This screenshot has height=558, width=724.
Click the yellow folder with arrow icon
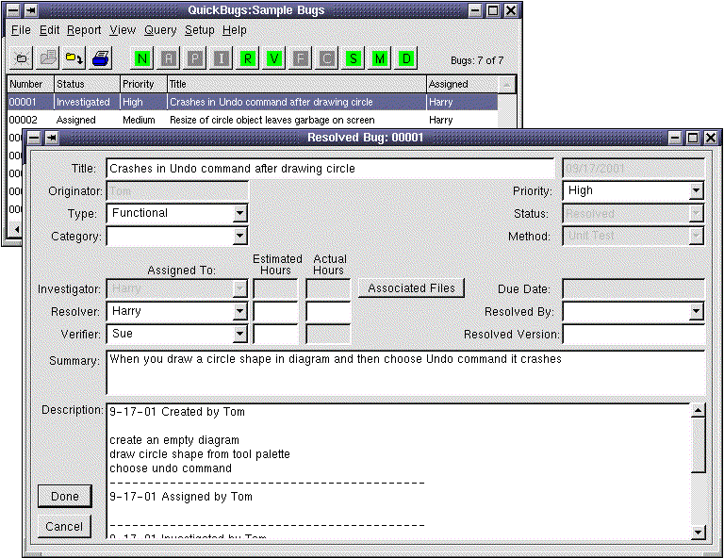(x=74, y=58)
